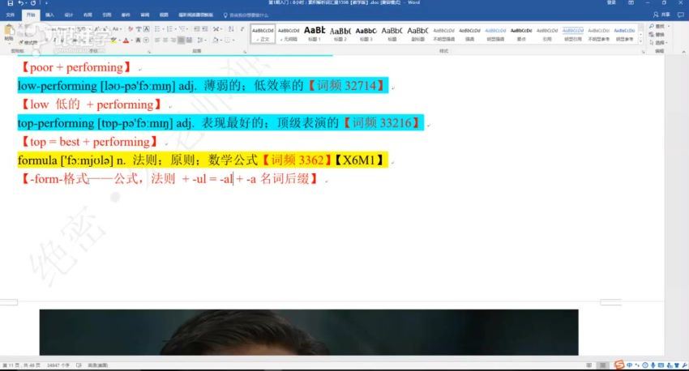
Task: Click the Undo arrow icon
Action: [x=20, y=3]
